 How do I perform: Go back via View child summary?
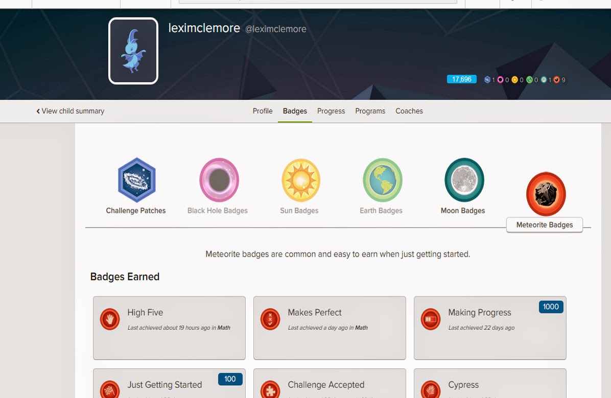pos(70,111)
